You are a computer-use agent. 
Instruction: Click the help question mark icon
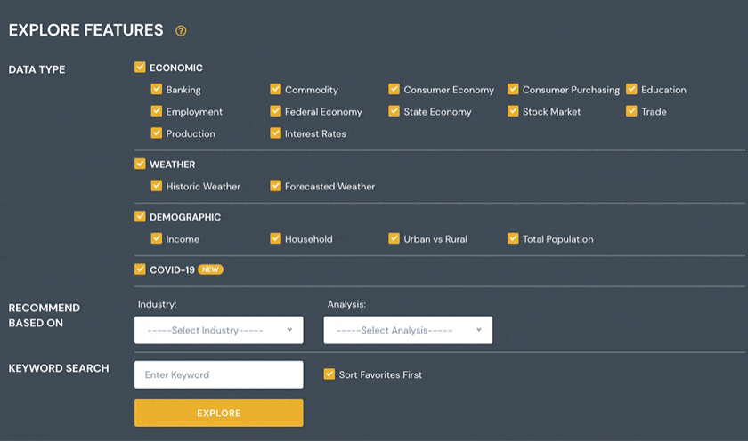pos(182,31)
